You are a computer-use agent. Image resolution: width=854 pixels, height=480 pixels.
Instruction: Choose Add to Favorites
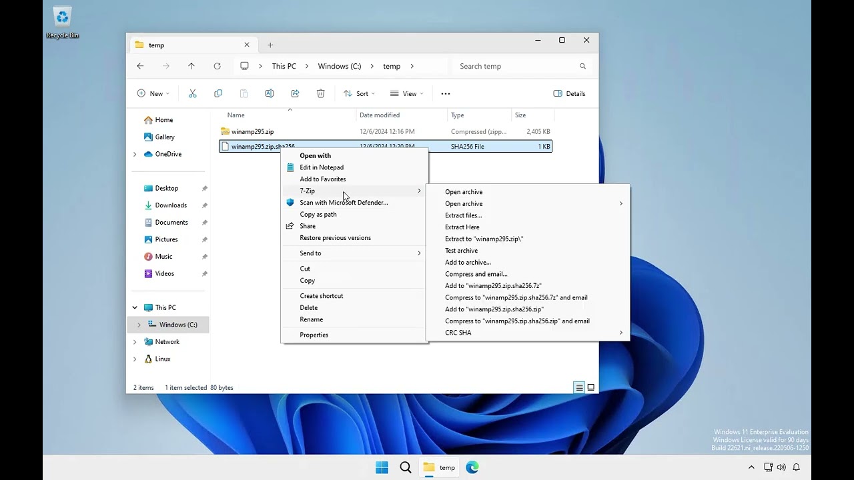point(354,179)
